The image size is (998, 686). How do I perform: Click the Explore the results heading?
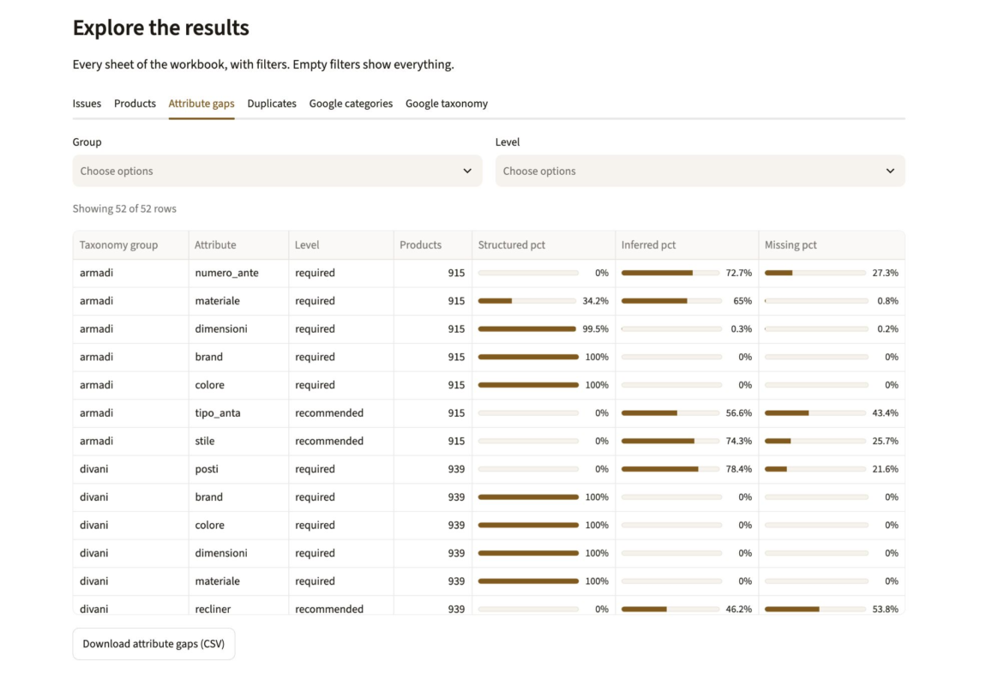[160, 28]
